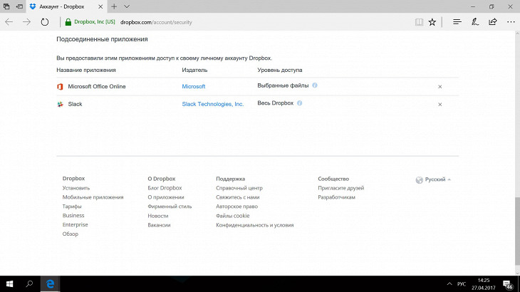Expand the Русский language selector

(x=434, y=179)
